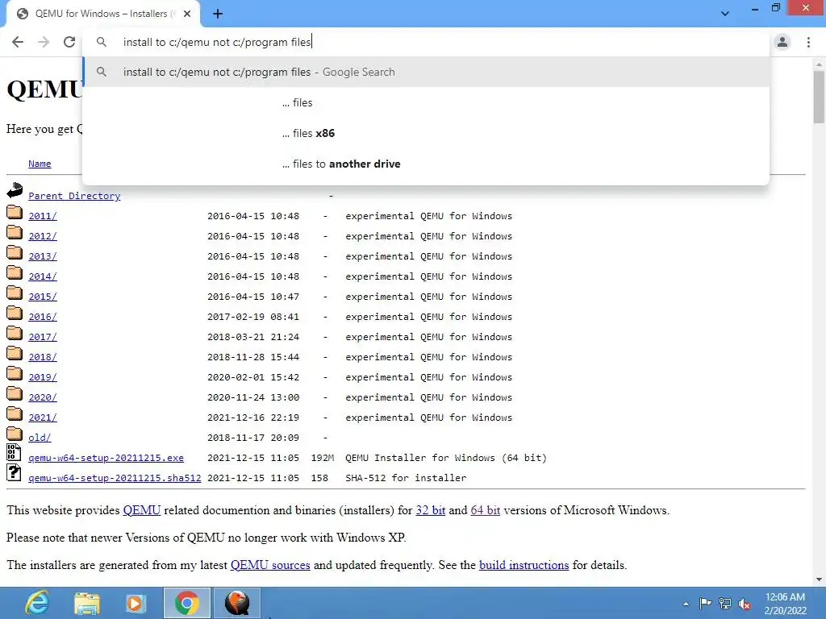Click the magnifier icon in the address bar

101,42
